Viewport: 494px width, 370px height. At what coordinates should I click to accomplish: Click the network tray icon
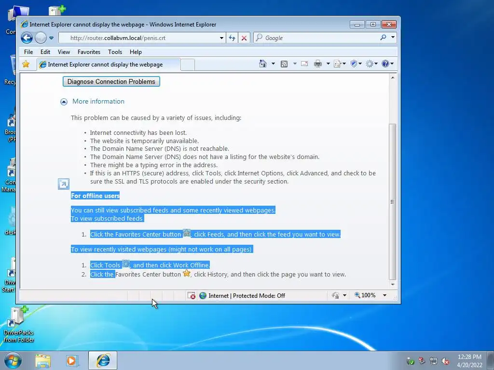pos(434,361)
